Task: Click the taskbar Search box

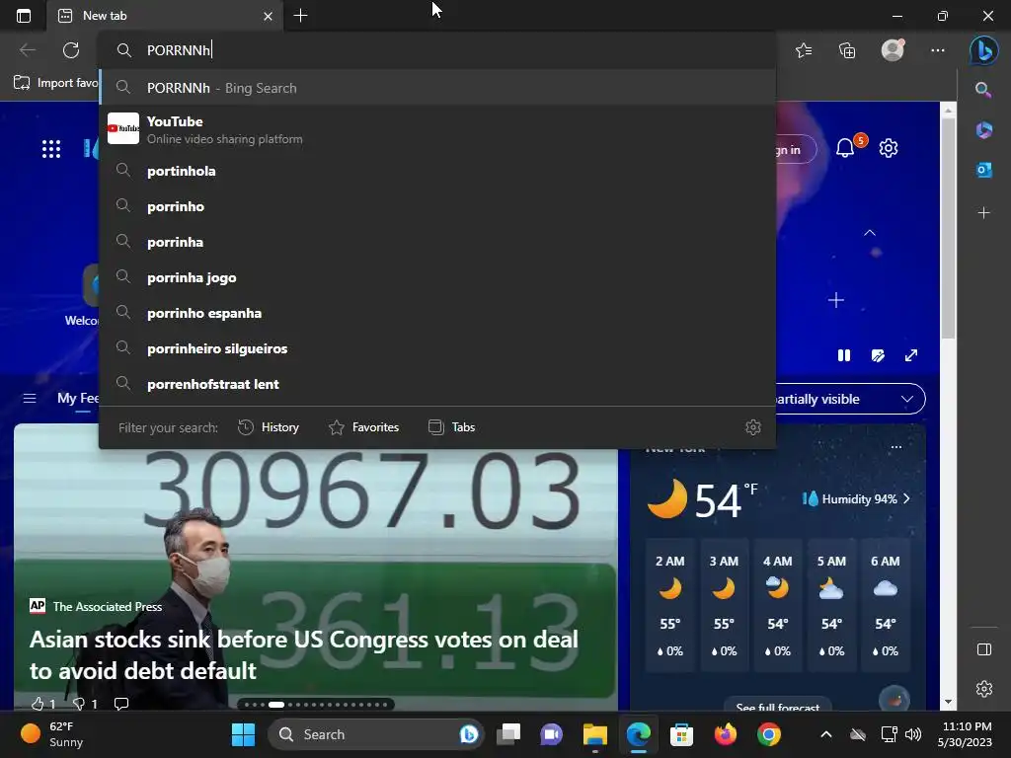Action: pos(376,734)
